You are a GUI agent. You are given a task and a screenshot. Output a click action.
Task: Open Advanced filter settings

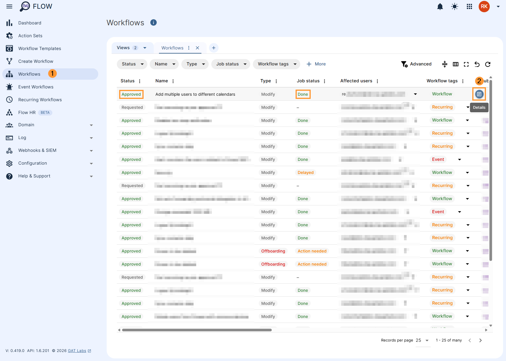(416, 64)
